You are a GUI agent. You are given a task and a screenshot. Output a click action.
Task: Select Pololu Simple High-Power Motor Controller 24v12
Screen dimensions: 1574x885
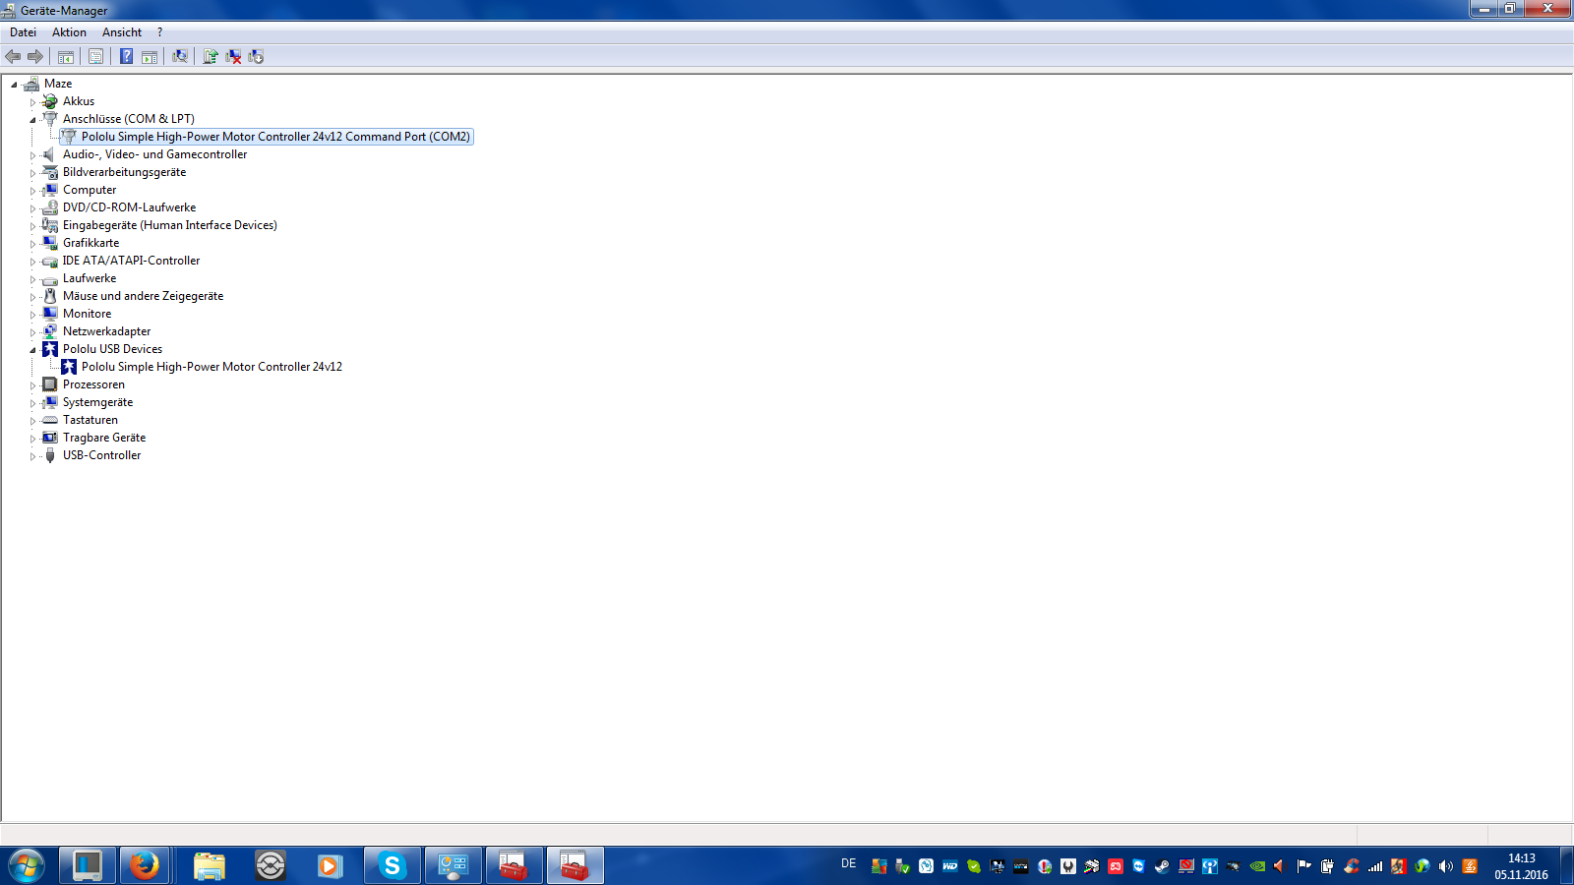pyautogui.click(x=212, y=367)
